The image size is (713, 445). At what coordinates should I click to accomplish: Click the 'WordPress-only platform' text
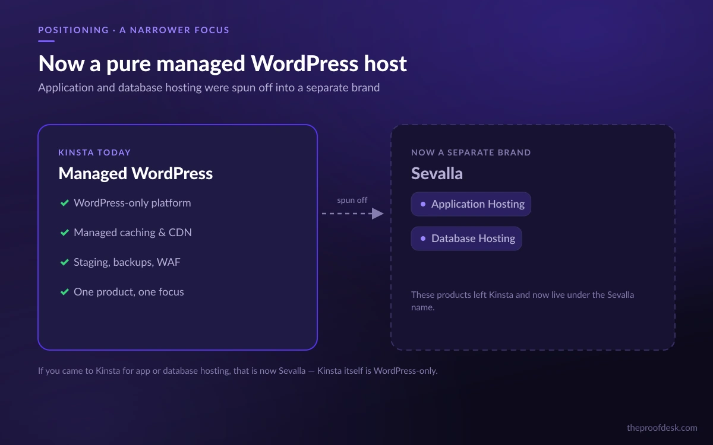tap(132, 203)
